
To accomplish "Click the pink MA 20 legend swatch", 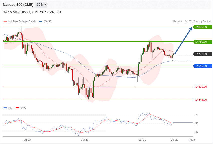I will [5, 22].
